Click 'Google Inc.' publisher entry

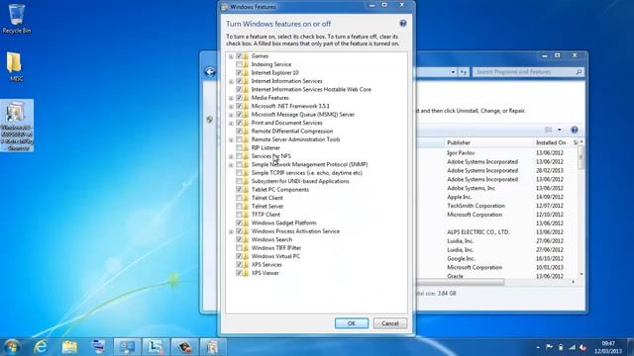pos(461,259)
